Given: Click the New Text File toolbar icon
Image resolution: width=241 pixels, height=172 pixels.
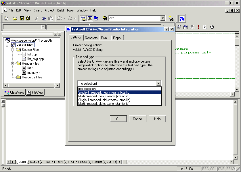Looking at the screenshot, I should 6,18.
